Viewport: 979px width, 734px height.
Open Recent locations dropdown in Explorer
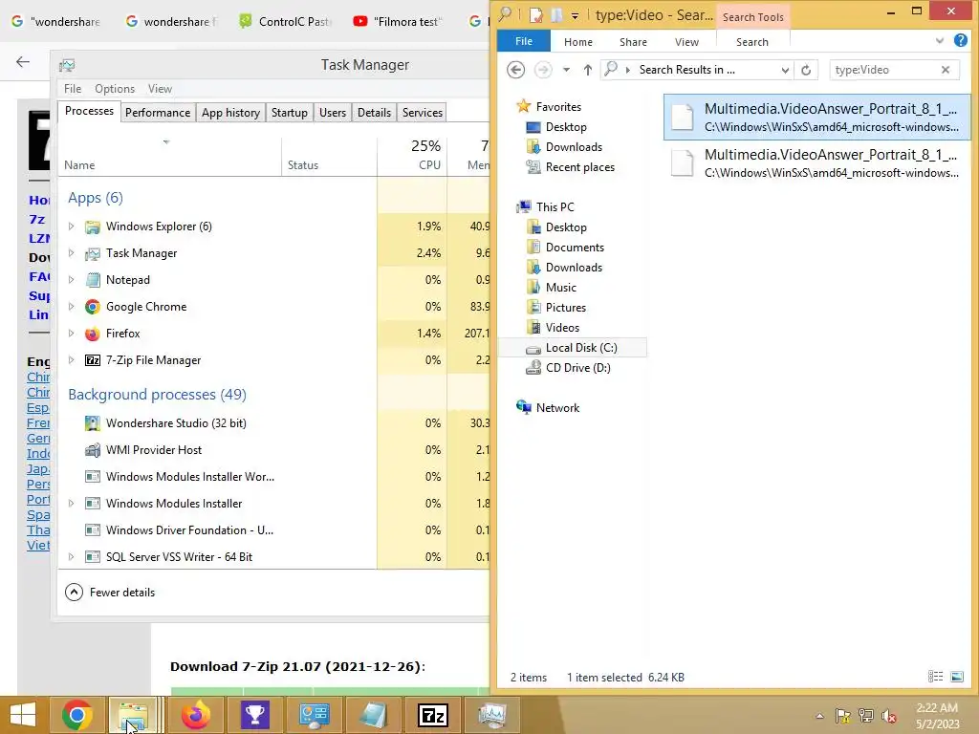566,70
